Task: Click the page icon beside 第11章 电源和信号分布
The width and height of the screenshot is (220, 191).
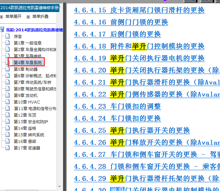Action: point(8,108)
